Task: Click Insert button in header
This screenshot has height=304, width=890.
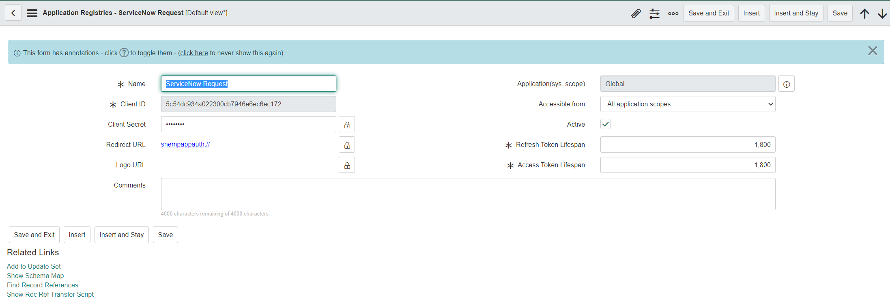Action: (x=752, y=13)
